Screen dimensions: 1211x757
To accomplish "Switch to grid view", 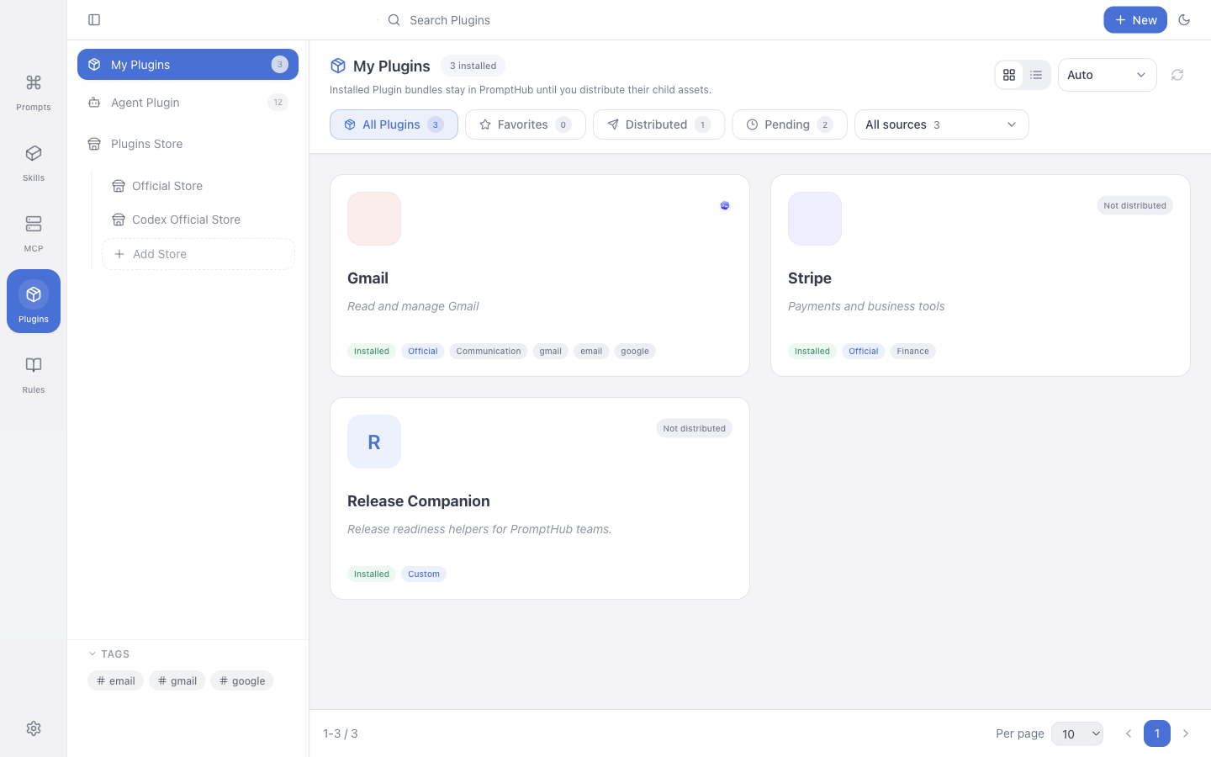I will 1009,75.
